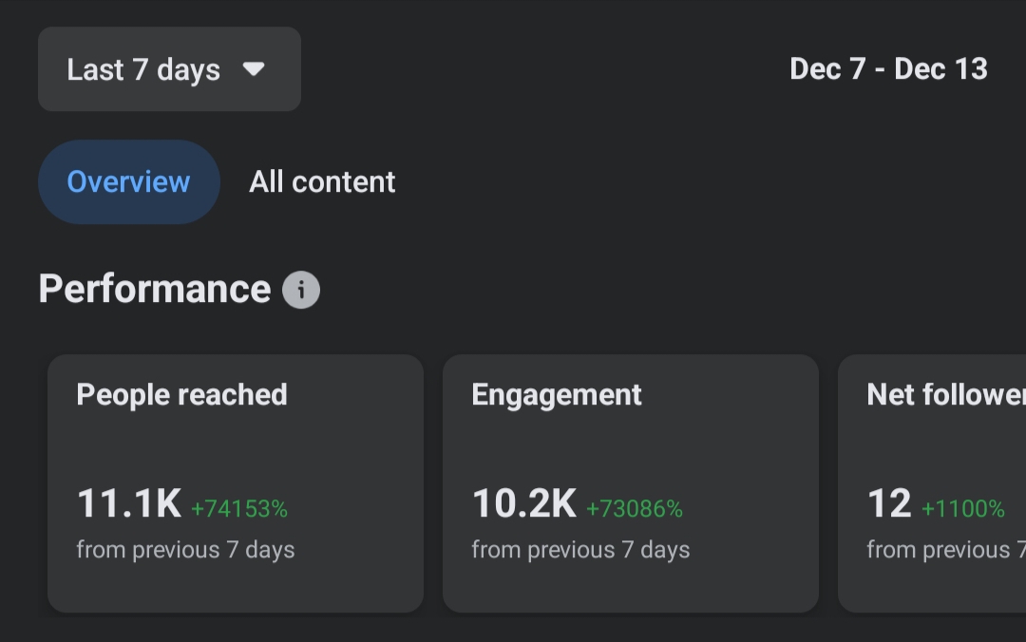Click empty area of the Engagement card

(x=720, y=445)
